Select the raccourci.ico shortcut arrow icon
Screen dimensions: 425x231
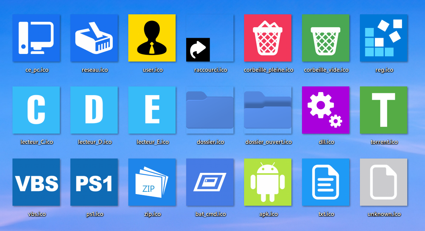[210, 38]
